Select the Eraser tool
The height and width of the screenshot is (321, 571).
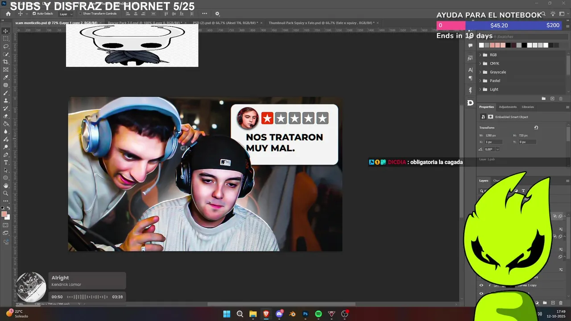[6, 116]
